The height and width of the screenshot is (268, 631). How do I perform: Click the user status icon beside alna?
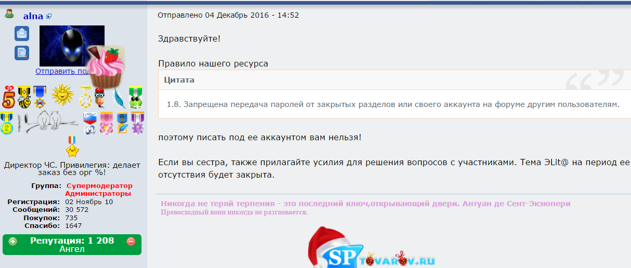click(x=9, y=14)
